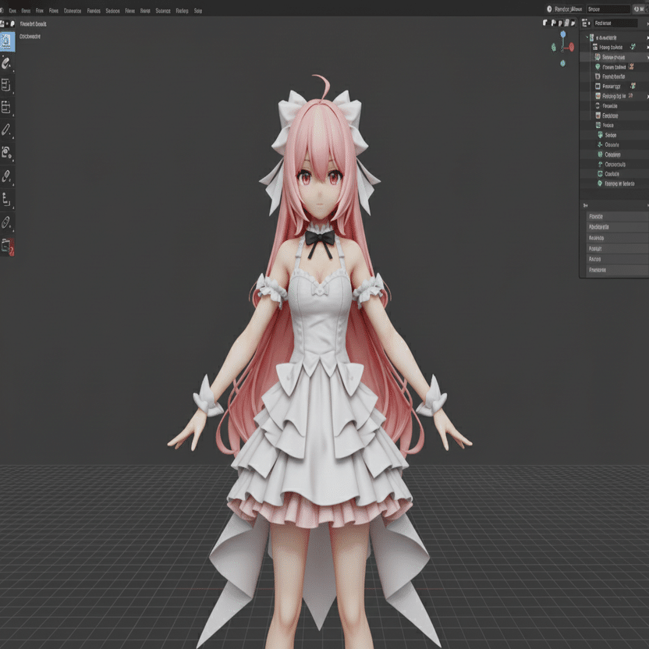Select the 'Sedon' row in the outliner
The width and height of the screenshot is (649, 649).
click(614, 135)
